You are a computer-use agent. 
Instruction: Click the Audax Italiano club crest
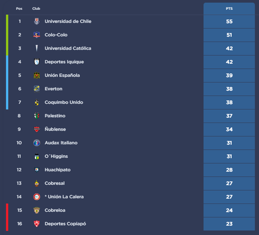coord(36,143)
